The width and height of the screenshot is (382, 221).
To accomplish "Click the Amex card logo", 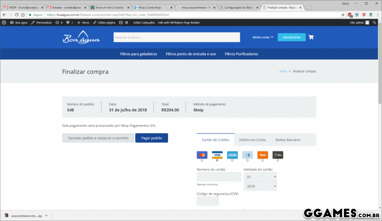I will 232,155.
